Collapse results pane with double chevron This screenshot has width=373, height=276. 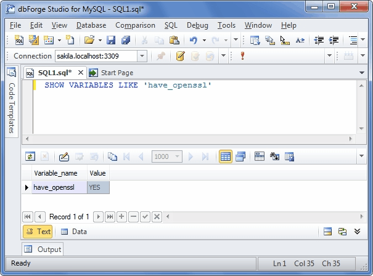357,231
